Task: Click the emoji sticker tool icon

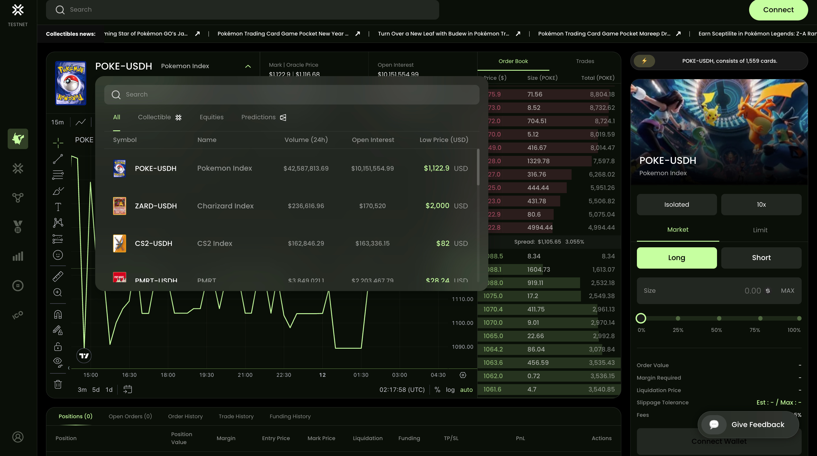Action: [x=58, y=255]
